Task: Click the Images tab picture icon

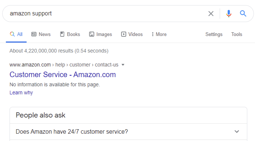Action: tap(92, 34)
